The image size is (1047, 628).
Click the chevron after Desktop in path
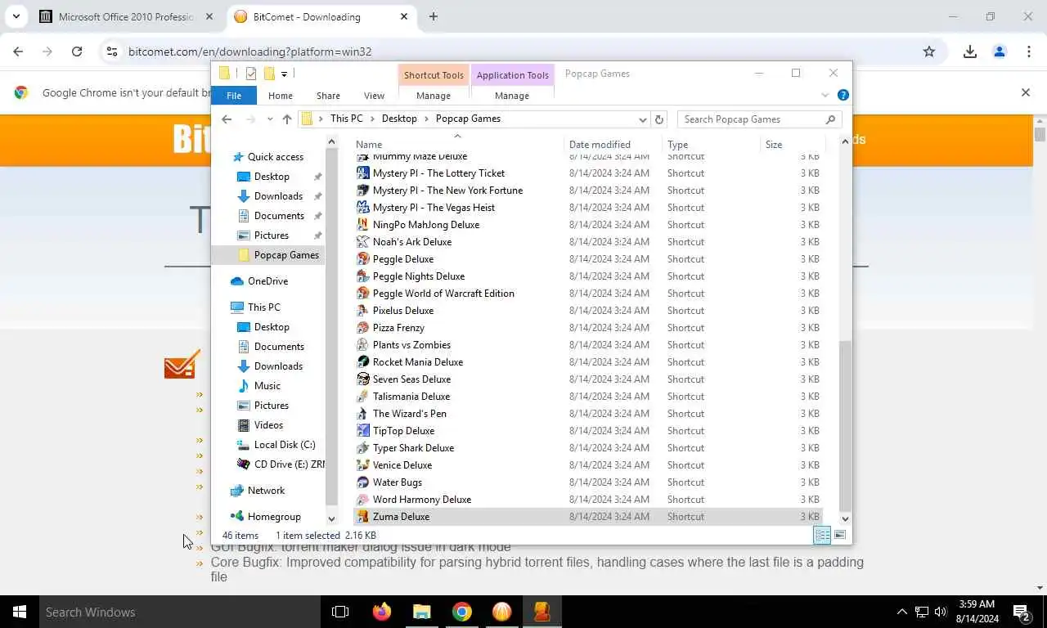(x=426, y=119)
